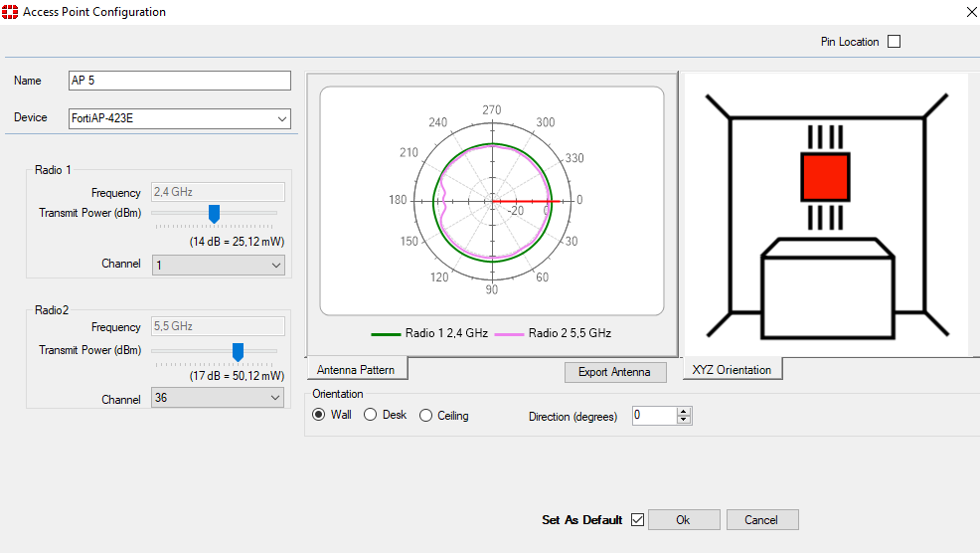Expand the Radio2 Channel dropdown showing 36
Viewport: 980px width, 553px height.
pyautogui.click(x=218, y=398)
